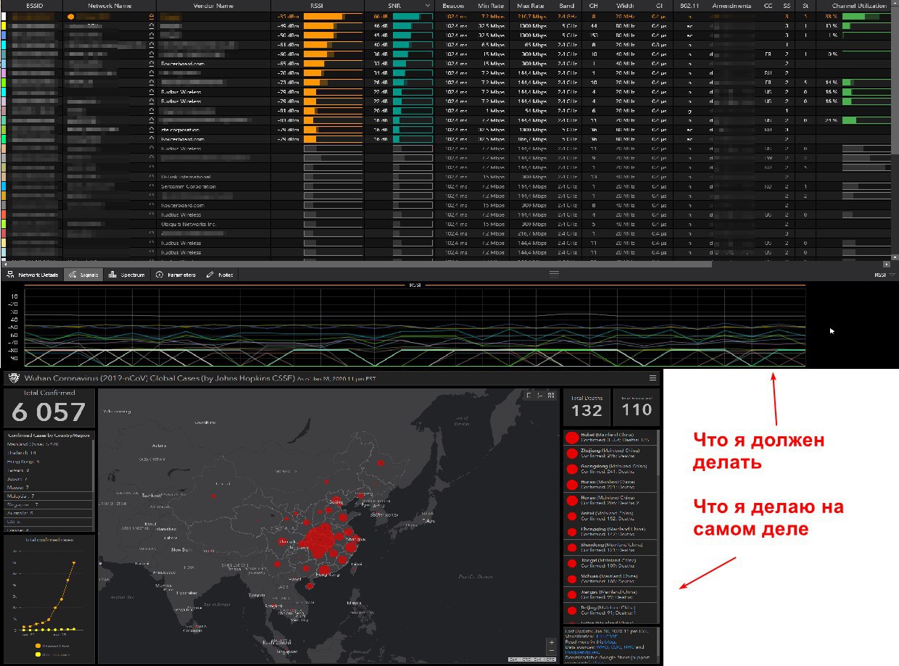
Task: Click the red circle beside Anhui
Action: coord(571,515)
